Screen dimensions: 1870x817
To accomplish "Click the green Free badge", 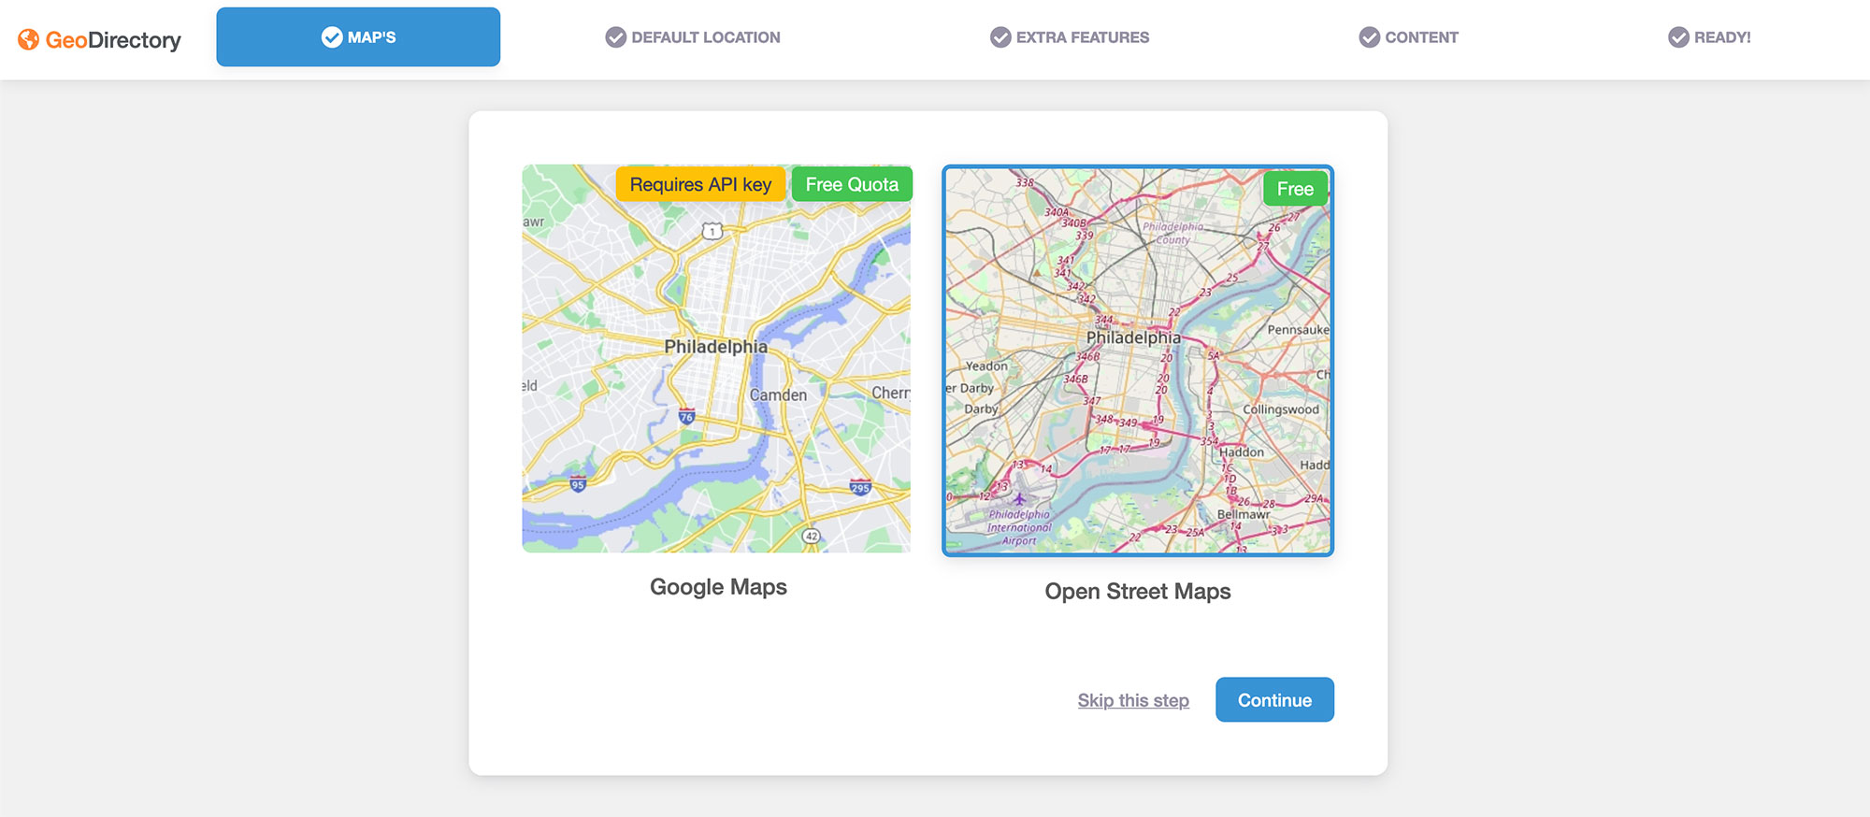I will point(1295,189).
